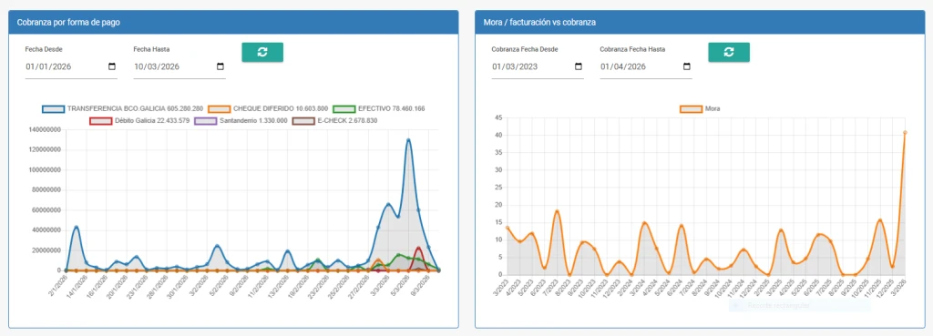Click the Cobranza Fecha Hasta field 01/04/2026
Viewport: 933px width, 336px height.
click(646, 67)
